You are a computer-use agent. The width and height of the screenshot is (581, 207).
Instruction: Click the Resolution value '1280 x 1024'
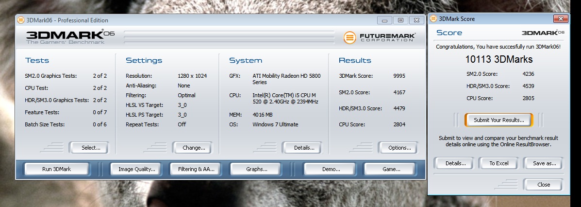coord(192,76)
